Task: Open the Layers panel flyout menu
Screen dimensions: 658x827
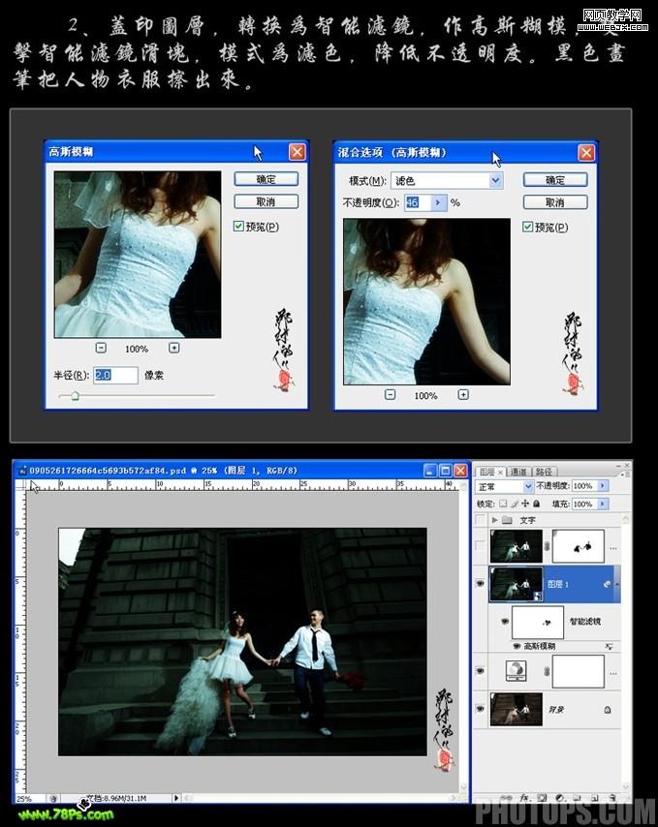Action: pos(626,474)
